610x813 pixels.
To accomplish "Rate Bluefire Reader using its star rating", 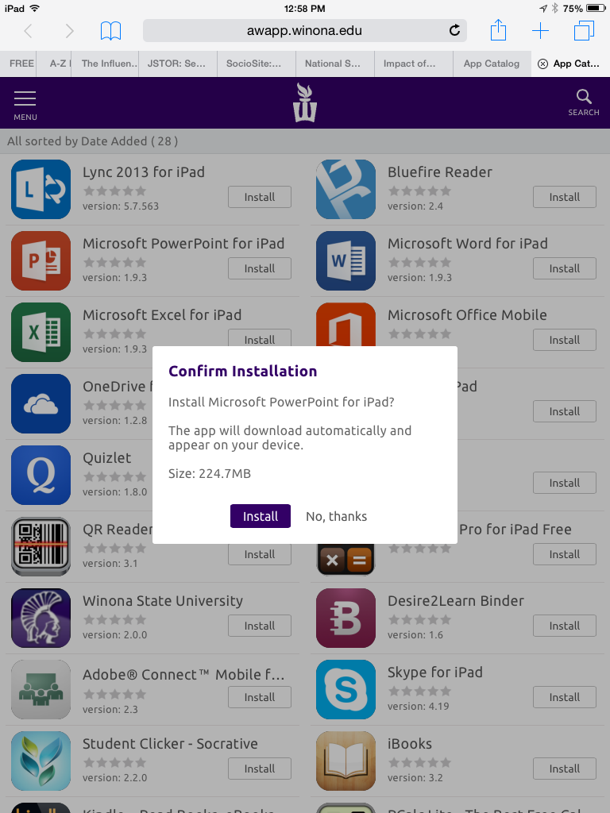I will coord(419,191).
